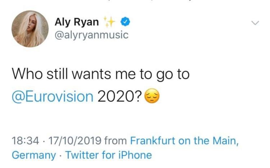Click the Germany location text
The width and height of the screenshot is (270, 168).
34,155
